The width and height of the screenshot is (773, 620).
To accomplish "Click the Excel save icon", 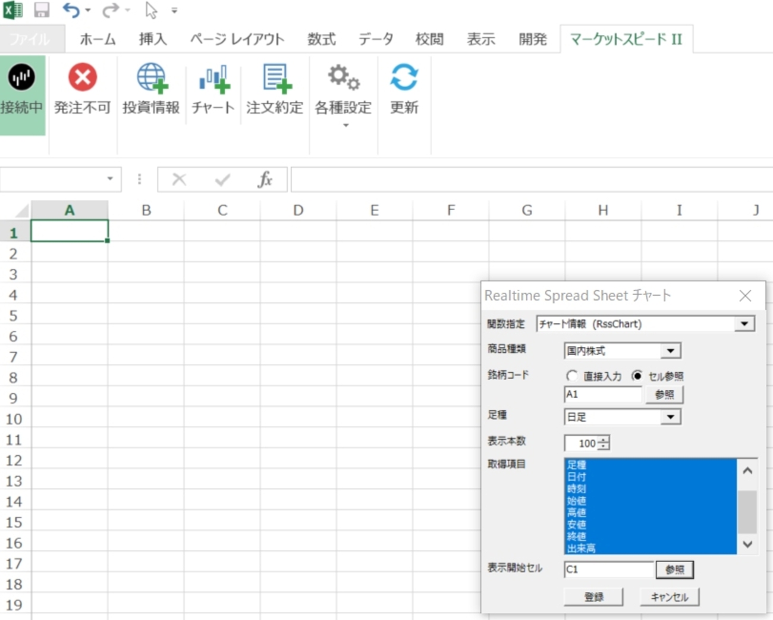I will (x=40, y=10).
